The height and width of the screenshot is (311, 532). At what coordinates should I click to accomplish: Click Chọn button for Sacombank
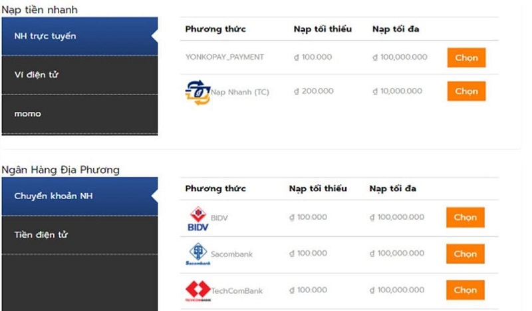(465, 254)
